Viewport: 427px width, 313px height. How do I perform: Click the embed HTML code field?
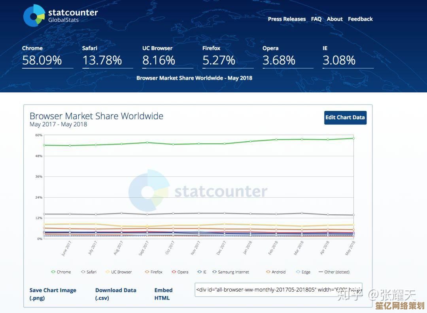coord(278,289)
